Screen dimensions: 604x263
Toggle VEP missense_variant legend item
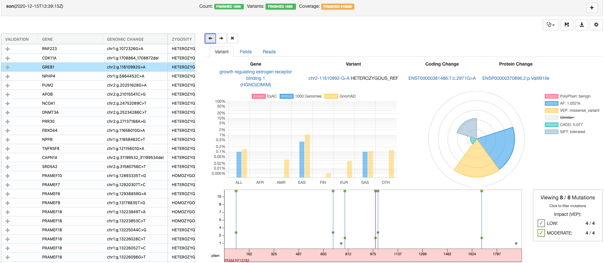(572, 110)
